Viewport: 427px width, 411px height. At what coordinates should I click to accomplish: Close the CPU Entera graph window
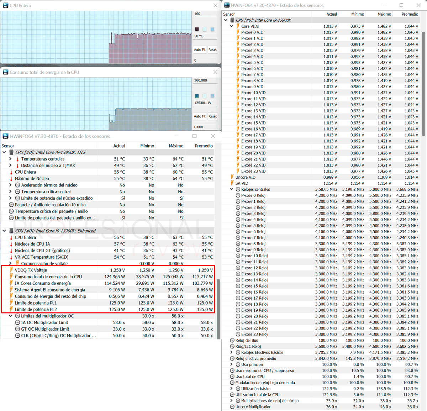(215, 5)
